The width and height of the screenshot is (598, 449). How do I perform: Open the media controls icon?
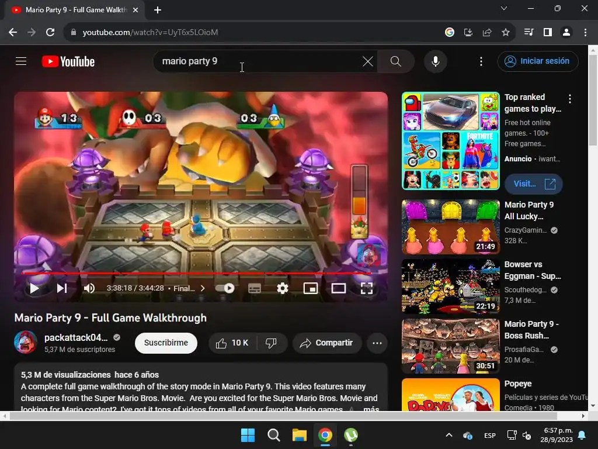[529, 32]
